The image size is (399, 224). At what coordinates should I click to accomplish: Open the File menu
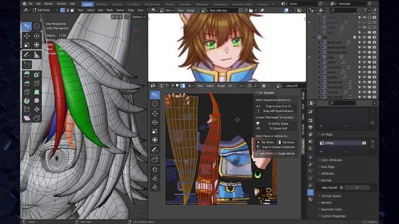coord(31,4)
